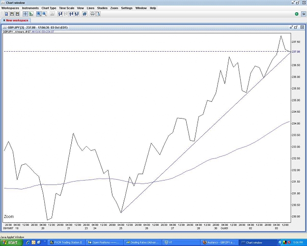Image resolution: width=307 pixels, height=246 pixels.
Task: Click the greyed chart type icon
Action: (x=52, y=14)
